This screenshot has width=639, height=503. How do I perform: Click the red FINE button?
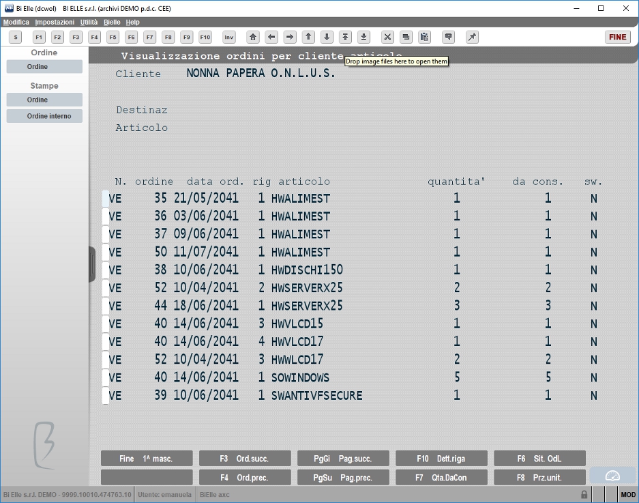617,37
